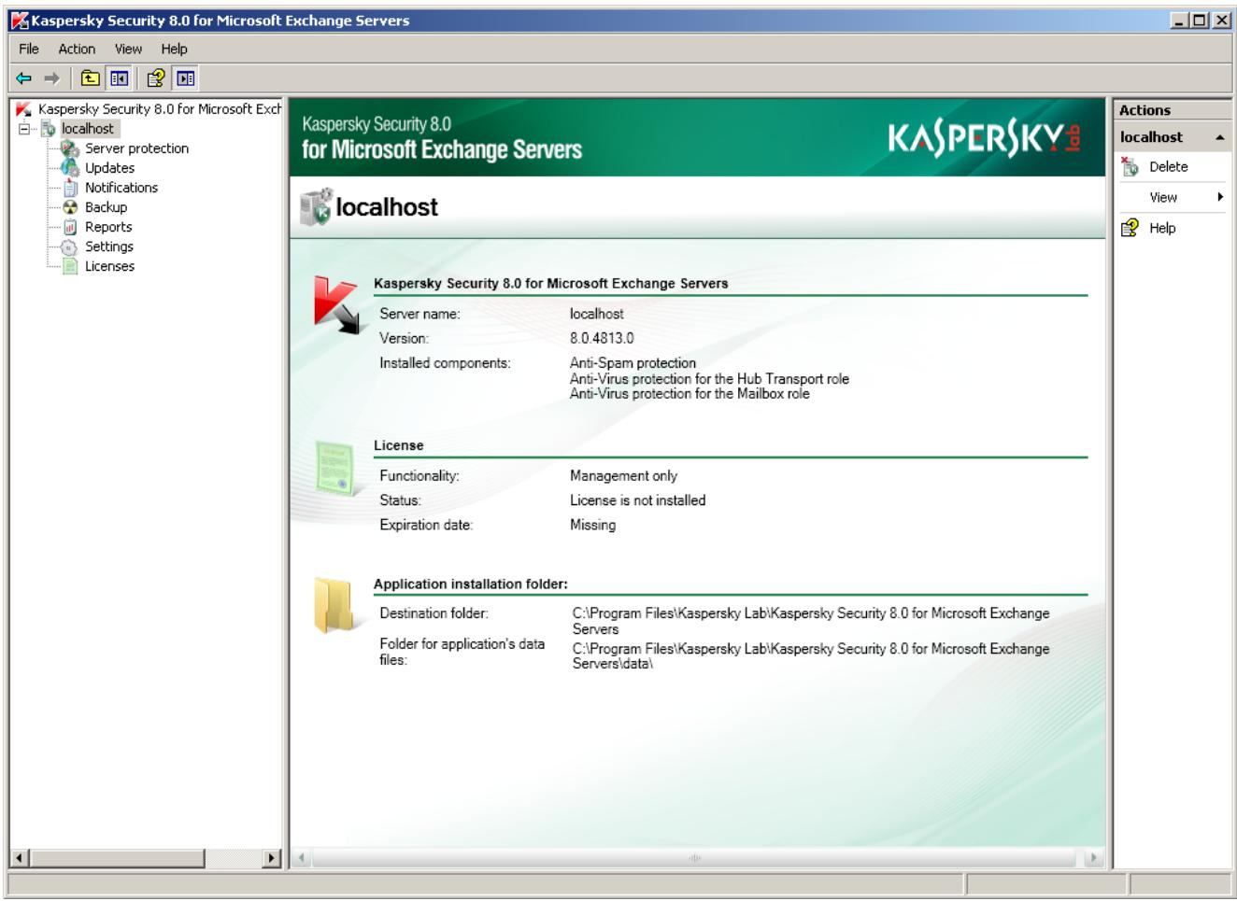Viewport: 1237px width, 901px height.
Task: Select the Notifications icon
Action: pos(70,187)
